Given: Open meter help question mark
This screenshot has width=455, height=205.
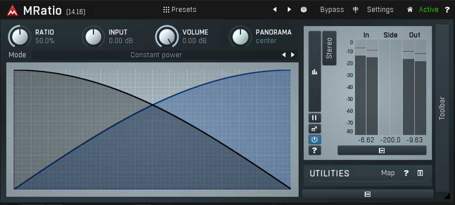Looking at the screenshot, I should point(314,151).
